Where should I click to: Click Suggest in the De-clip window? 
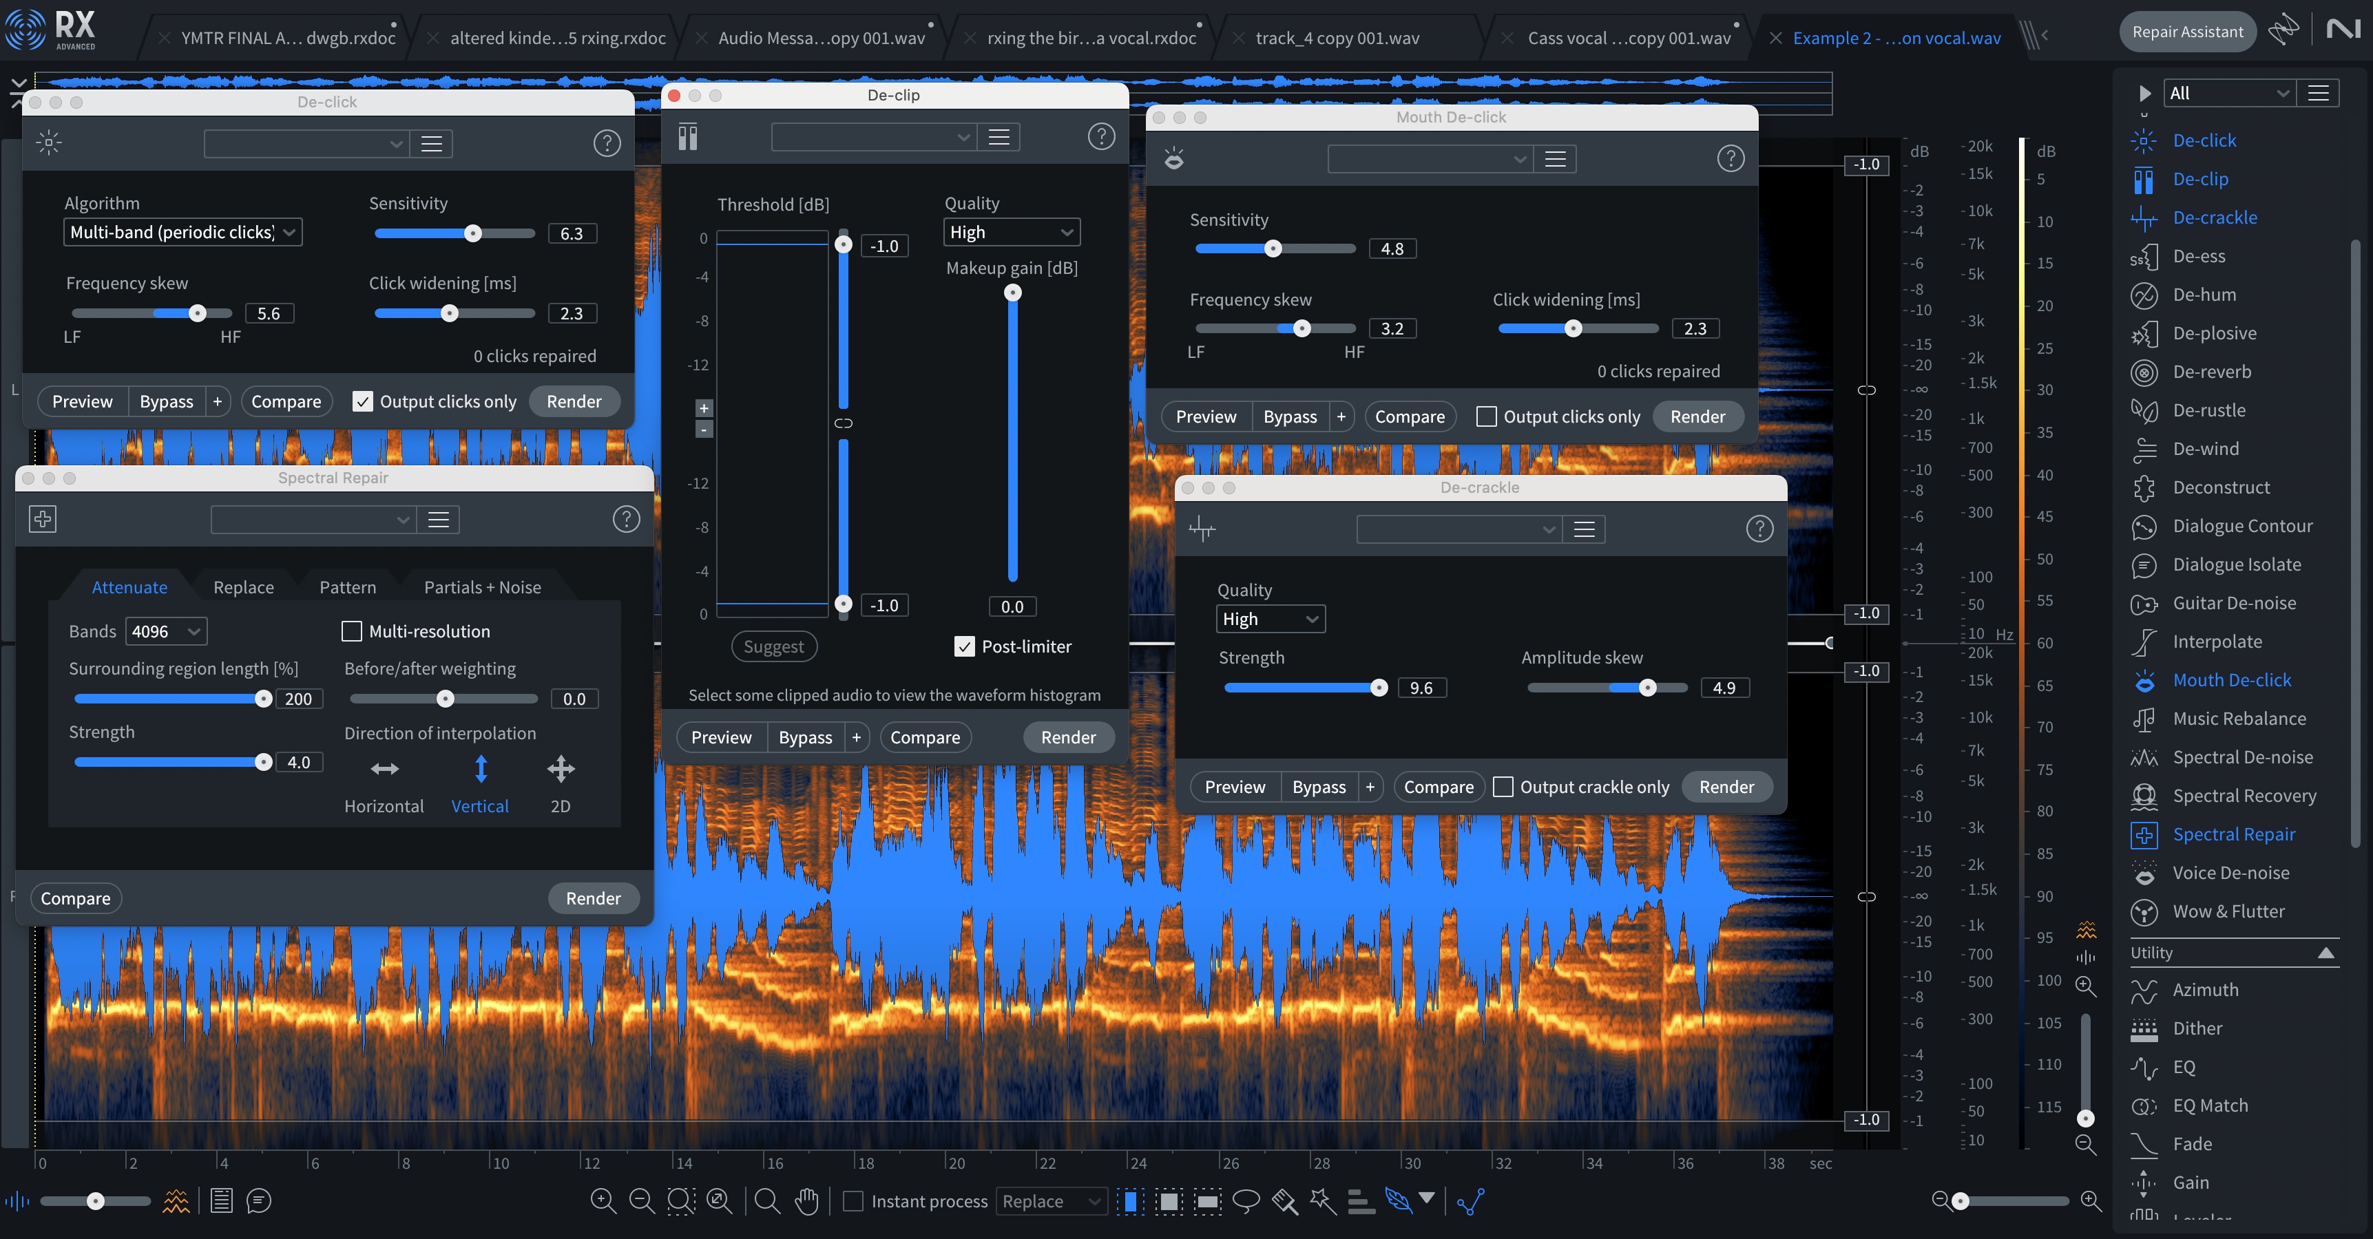tap(774, 647)
